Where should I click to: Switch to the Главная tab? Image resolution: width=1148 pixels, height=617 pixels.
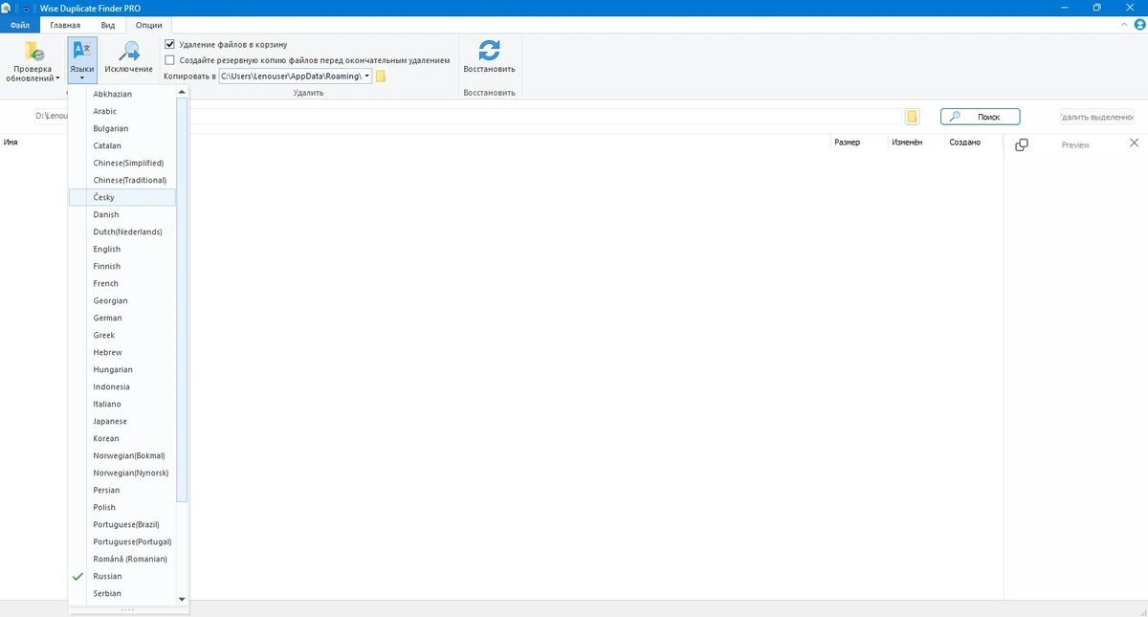(x=64, y=25)
